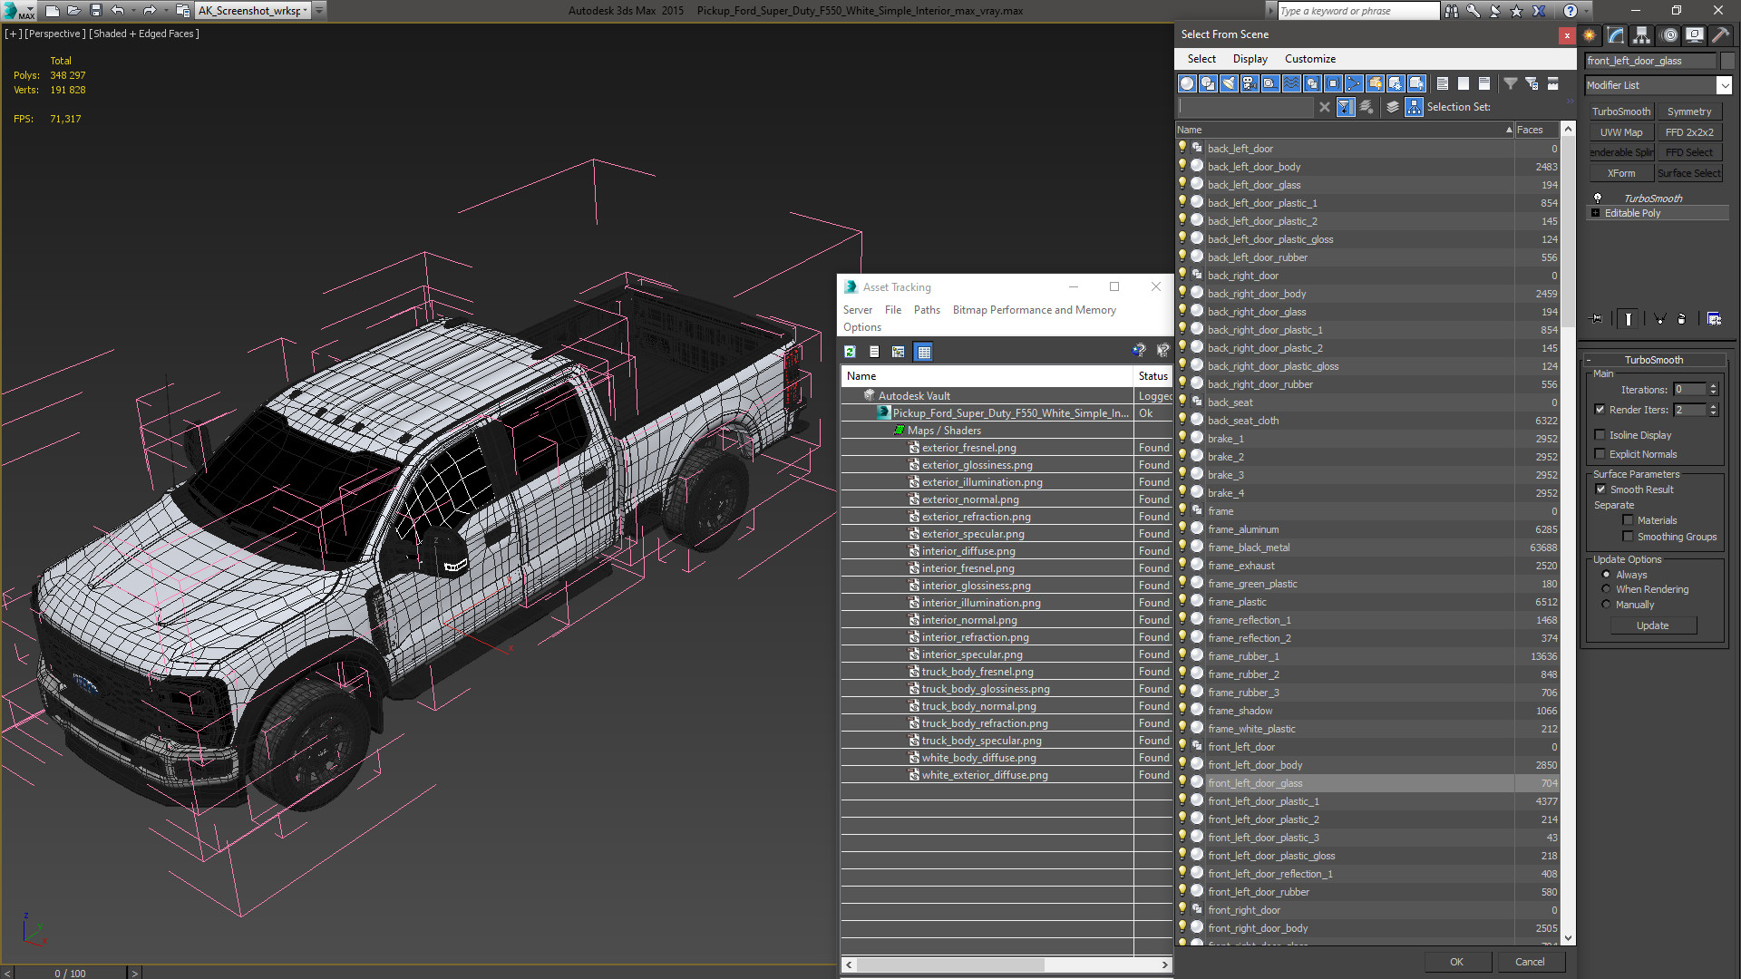
Task: Open the Modifier List dropdown
Action: (1724, 85)
